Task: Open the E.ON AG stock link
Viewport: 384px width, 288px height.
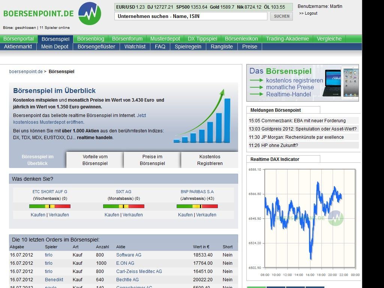Action: click(x=125, y=263)
